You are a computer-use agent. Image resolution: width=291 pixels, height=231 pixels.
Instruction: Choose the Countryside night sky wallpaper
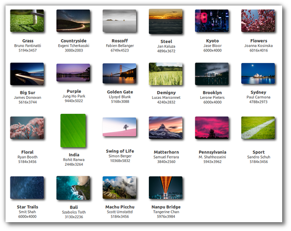[74, 21]
